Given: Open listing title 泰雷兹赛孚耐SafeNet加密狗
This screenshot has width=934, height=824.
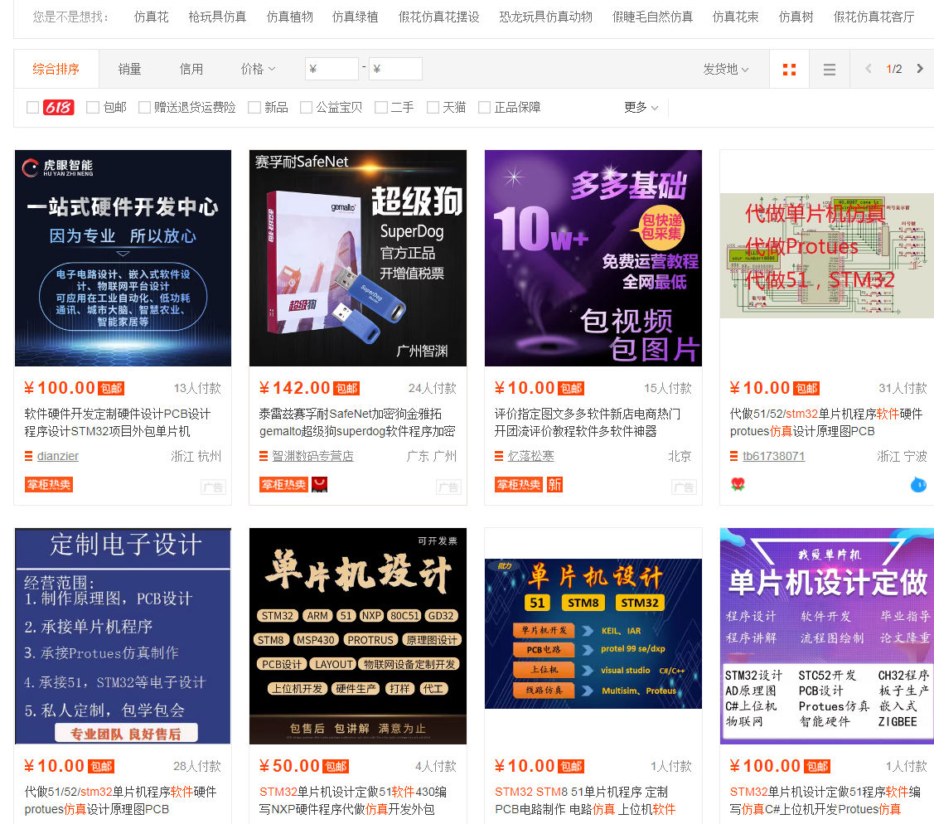Looking at the screenshot, I should pos(357,423).
